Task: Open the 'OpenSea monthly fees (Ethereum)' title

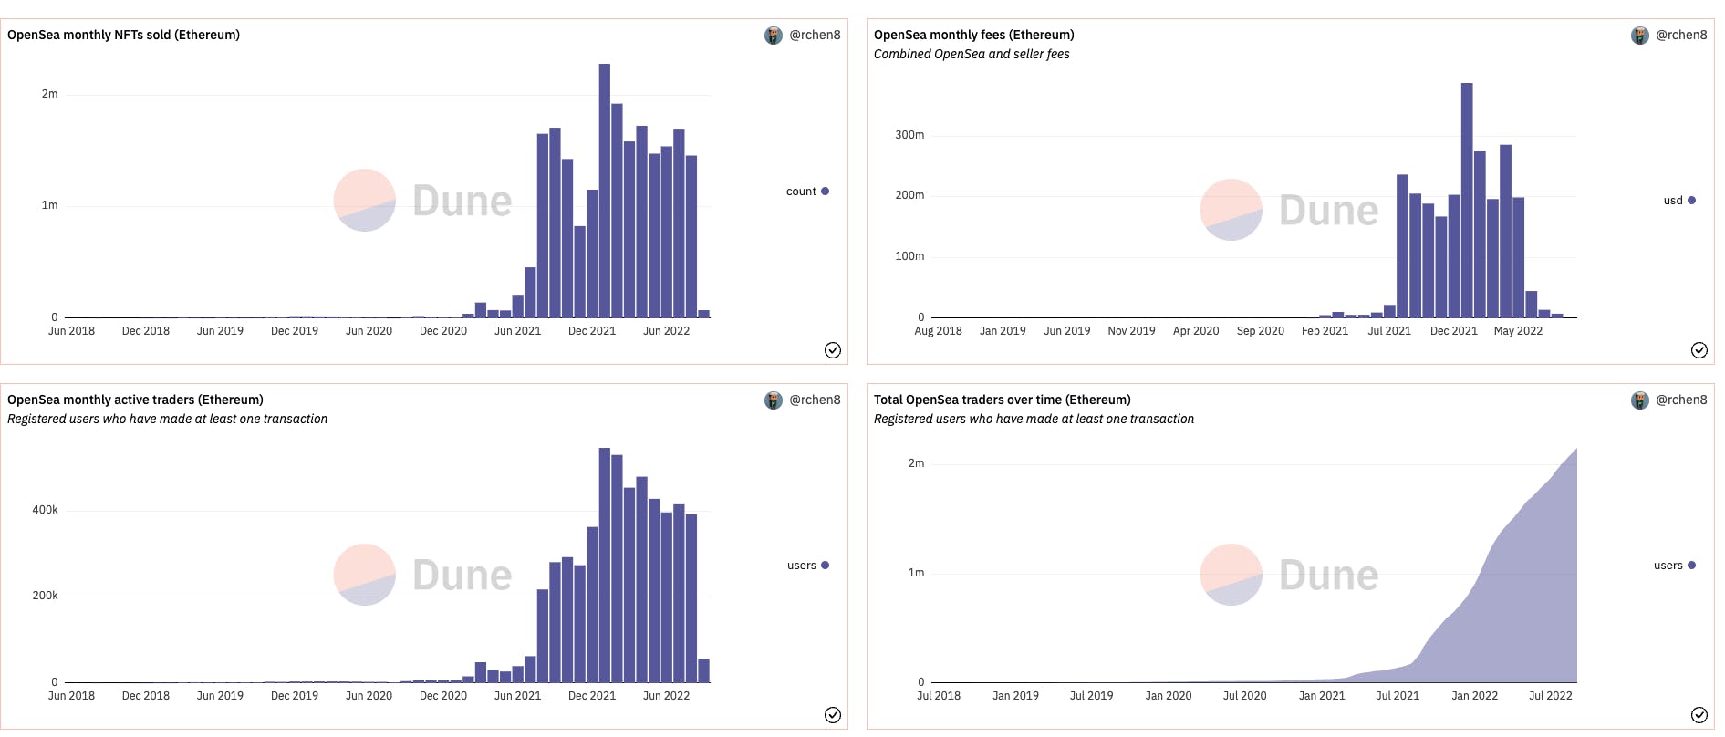Action: (974, 35)
